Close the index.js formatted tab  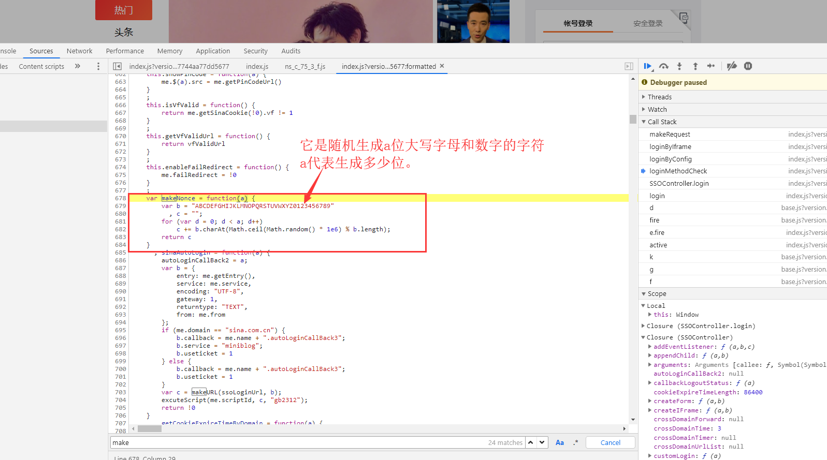(442, 66)
